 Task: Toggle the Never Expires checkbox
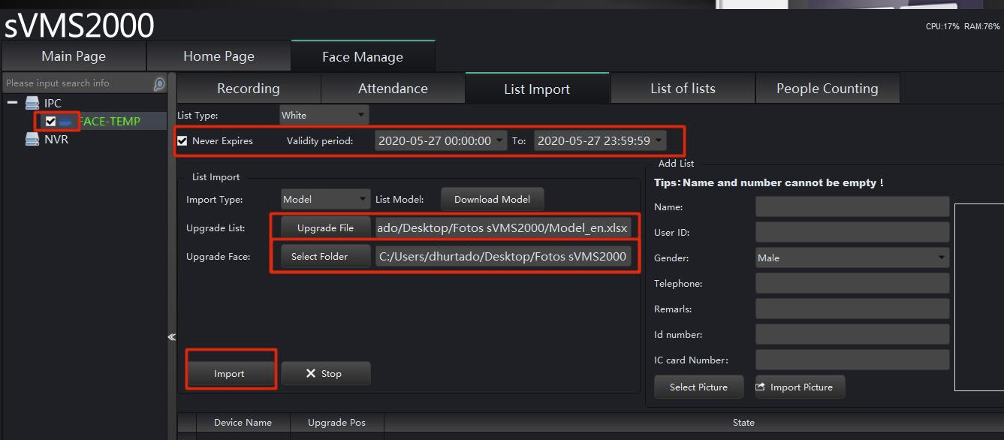coord(182,140)
